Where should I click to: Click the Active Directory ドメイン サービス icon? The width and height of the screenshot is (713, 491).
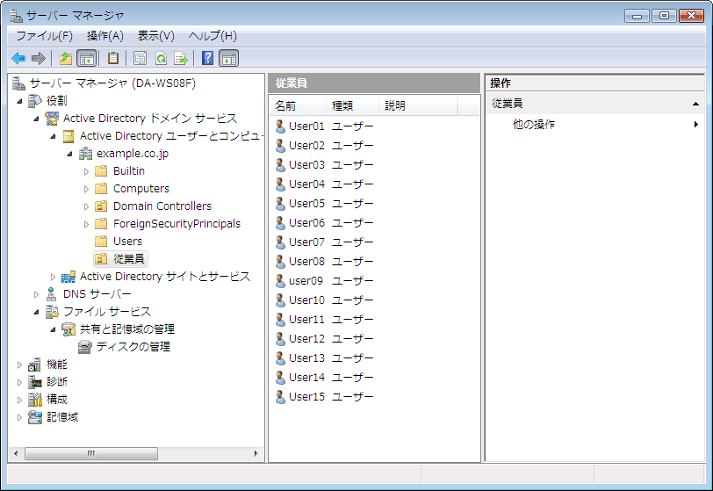pos(52,119)
